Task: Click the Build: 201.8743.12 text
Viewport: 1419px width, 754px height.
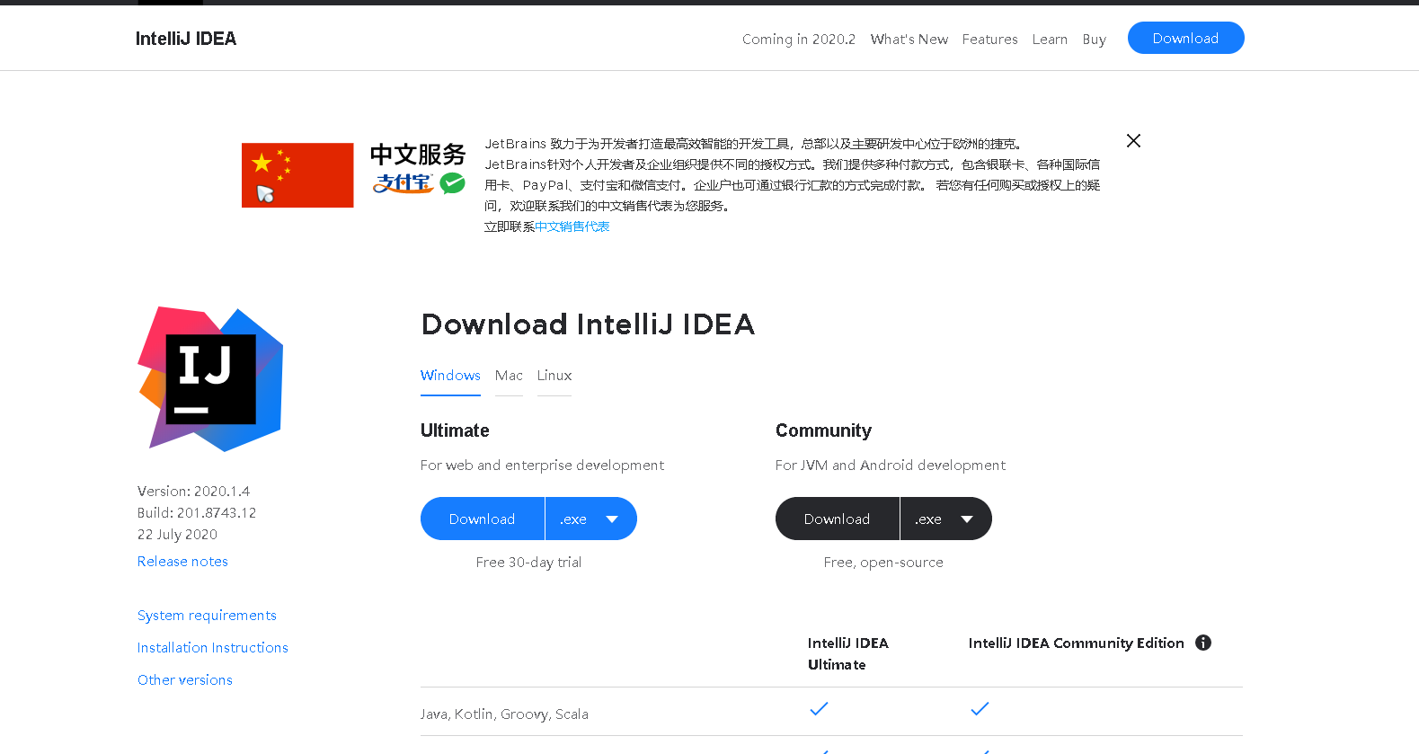Action: click(197, 513)
